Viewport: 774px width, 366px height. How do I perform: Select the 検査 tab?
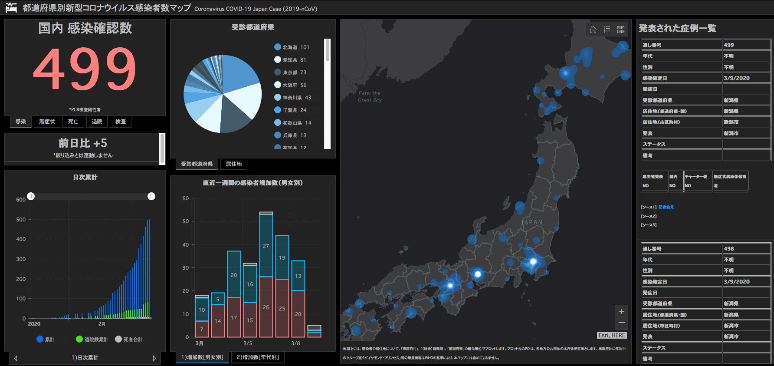click(121, 122)
